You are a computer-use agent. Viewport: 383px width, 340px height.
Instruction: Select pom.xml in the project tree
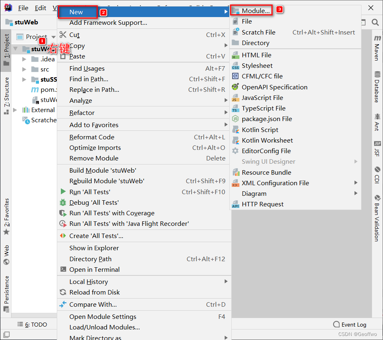pyautogui.click(x=44, y=90)
